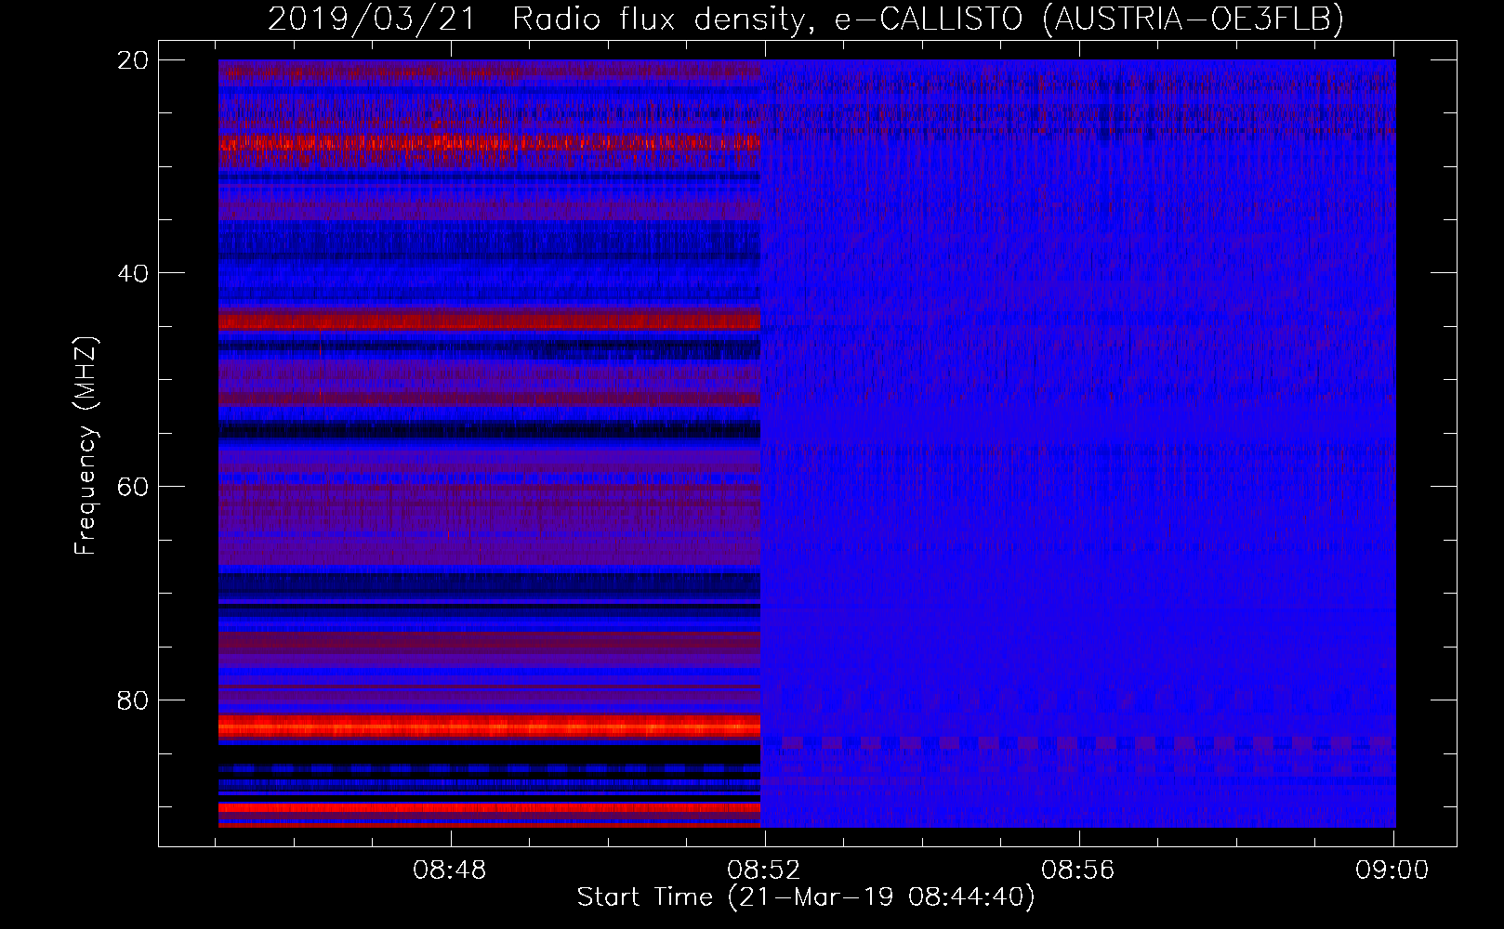Screen dimensions: 1504x929
Task: Click the time tick label '08:56'
Action: coord(1078,870)
